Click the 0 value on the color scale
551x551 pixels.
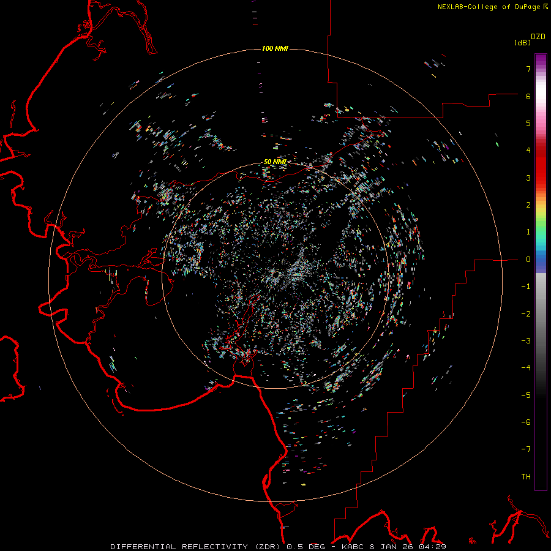tap(528, 260)
